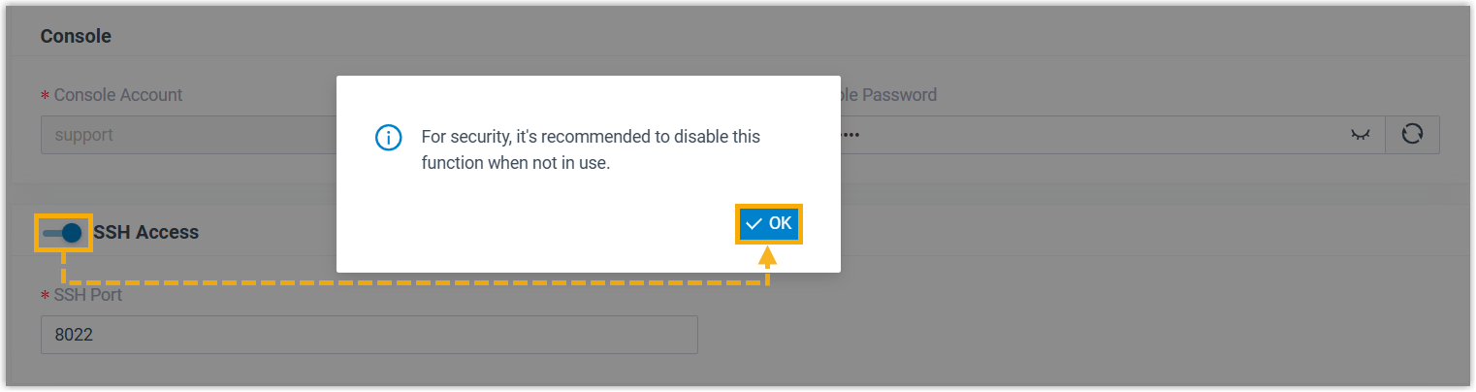The image size is (1476, 392).
Task: Show the hidden console password with eye icon
Action: [1363, 135]
